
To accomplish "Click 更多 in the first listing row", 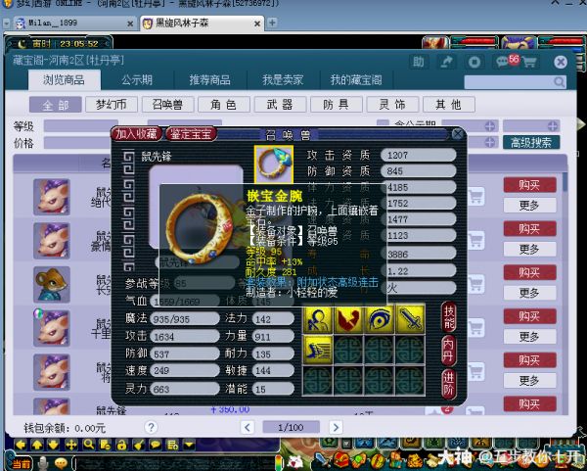I will pyautogui.click(x=529, y=206).
